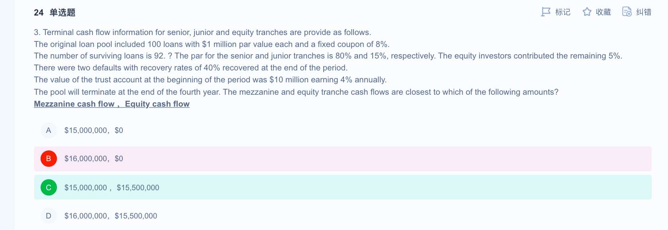Choose the answer $16,000,000, $0
The width and height of the screenshot is (668, 230).
(x=94, y=159)
